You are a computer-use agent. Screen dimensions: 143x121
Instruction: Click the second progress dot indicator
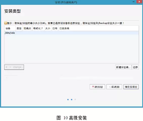72,100
